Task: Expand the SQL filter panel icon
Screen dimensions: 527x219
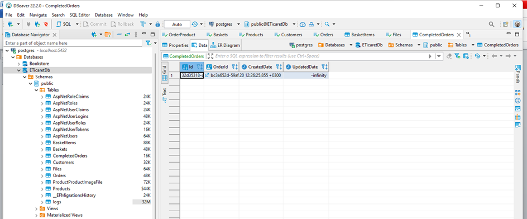Action: pos(210,56)
